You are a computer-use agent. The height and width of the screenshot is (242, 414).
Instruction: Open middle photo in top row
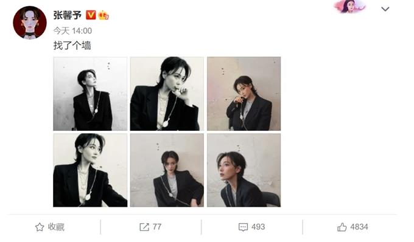167,94
